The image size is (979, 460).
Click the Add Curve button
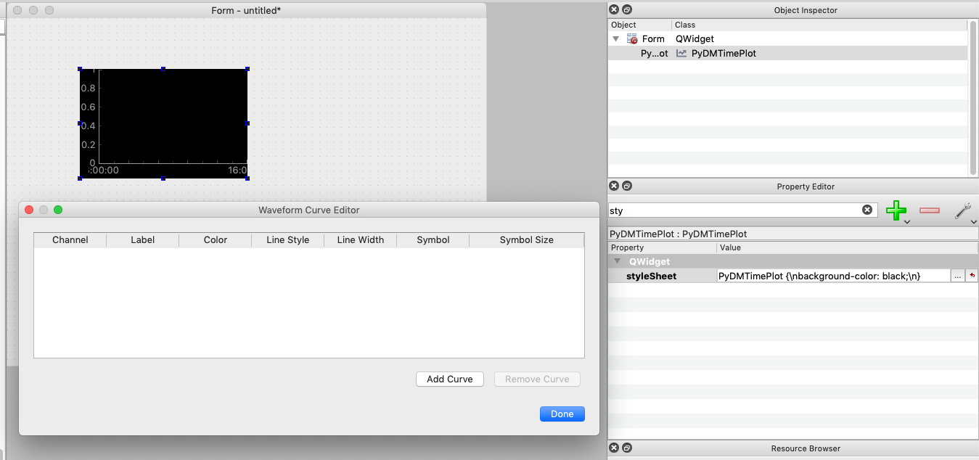tap(450, 379)
